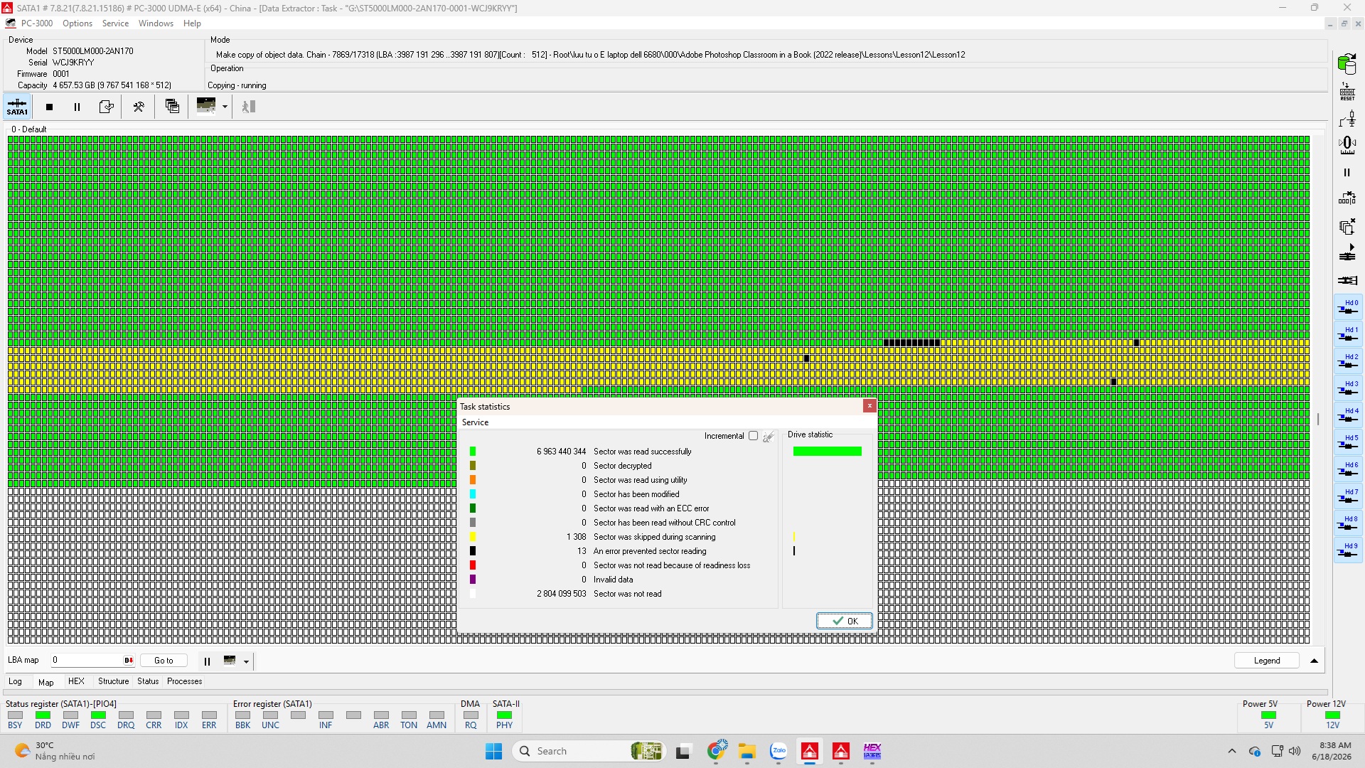The image size is (1365, 768).
Task: Toggle the Hd 5 head button
Action: (x=1347, y=442)
